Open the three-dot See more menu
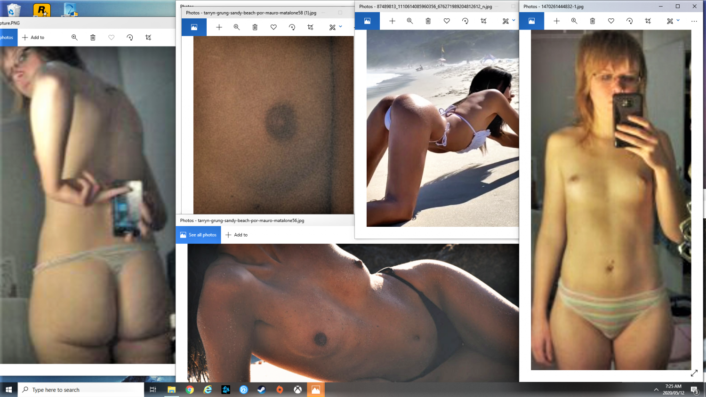706x397 pixels. 694,21
